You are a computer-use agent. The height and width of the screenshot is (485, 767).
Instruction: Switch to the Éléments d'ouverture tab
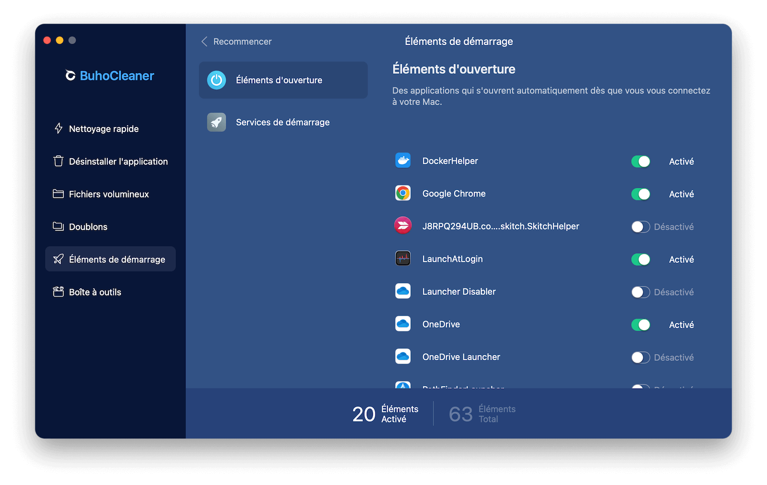[x=283, y=80]
